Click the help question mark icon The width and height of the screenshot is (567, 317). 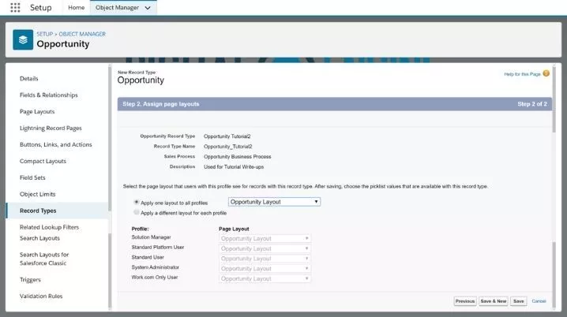tap(546, 73)
